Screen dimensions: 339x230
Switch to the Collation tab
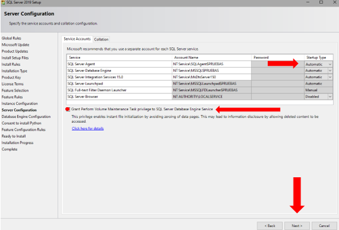101,40
